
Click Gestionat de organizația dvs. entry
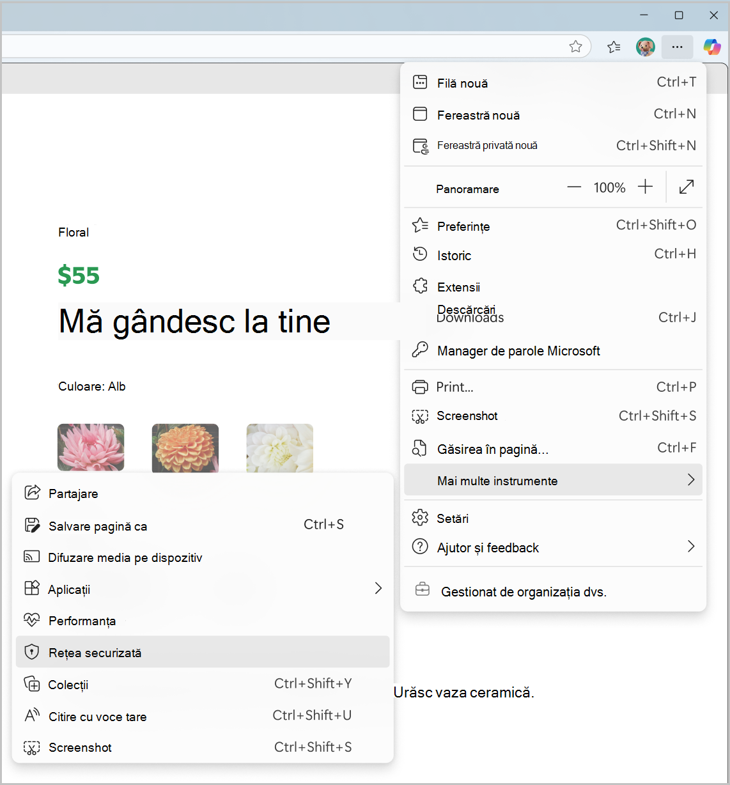(554, 591)
